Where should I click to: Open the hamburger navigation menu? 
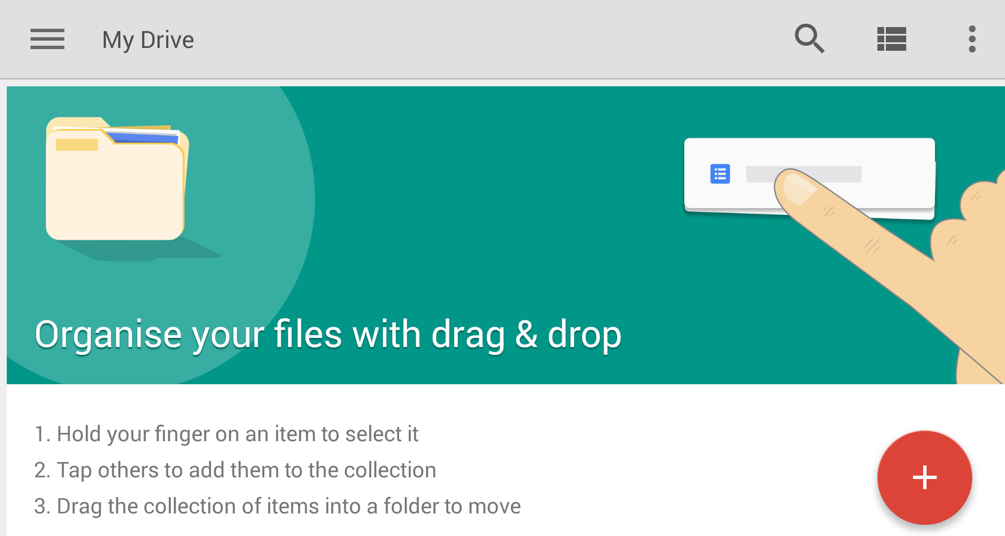pyautogui.click(x=47, y=39)
